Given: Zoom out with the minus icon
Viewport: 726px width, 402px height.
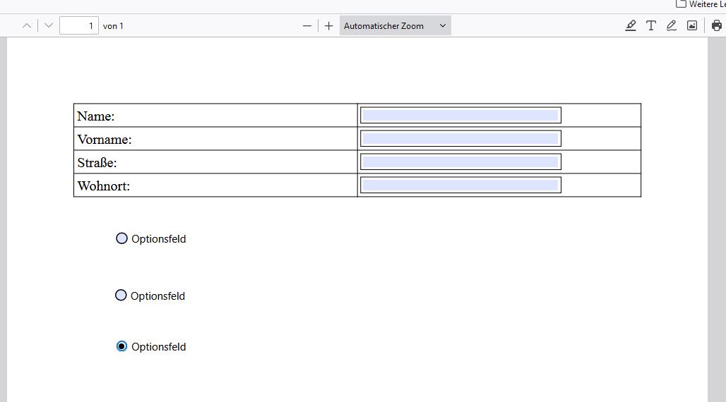Looking at the screenshot, I should click(307, 26).
